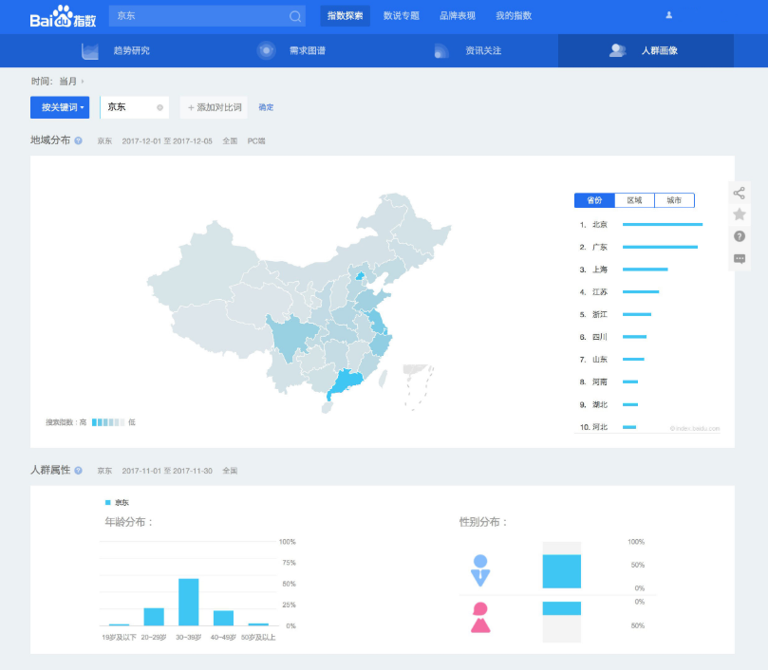Click the female gender icon
Viewport: 768px width, 670px height.
pos(480,617)
